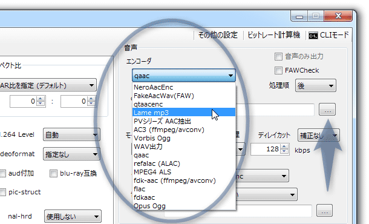The height and width of the screenshot is (224, 369).
Task: Select fdkaac encoder option
Action: pyautogui.click(x=184, y=197)
